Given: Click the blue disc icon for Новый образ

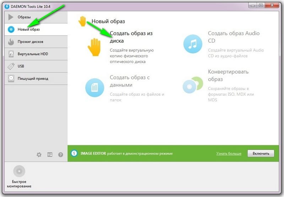Looking at the screenshot, I should (x=11, y=29).
